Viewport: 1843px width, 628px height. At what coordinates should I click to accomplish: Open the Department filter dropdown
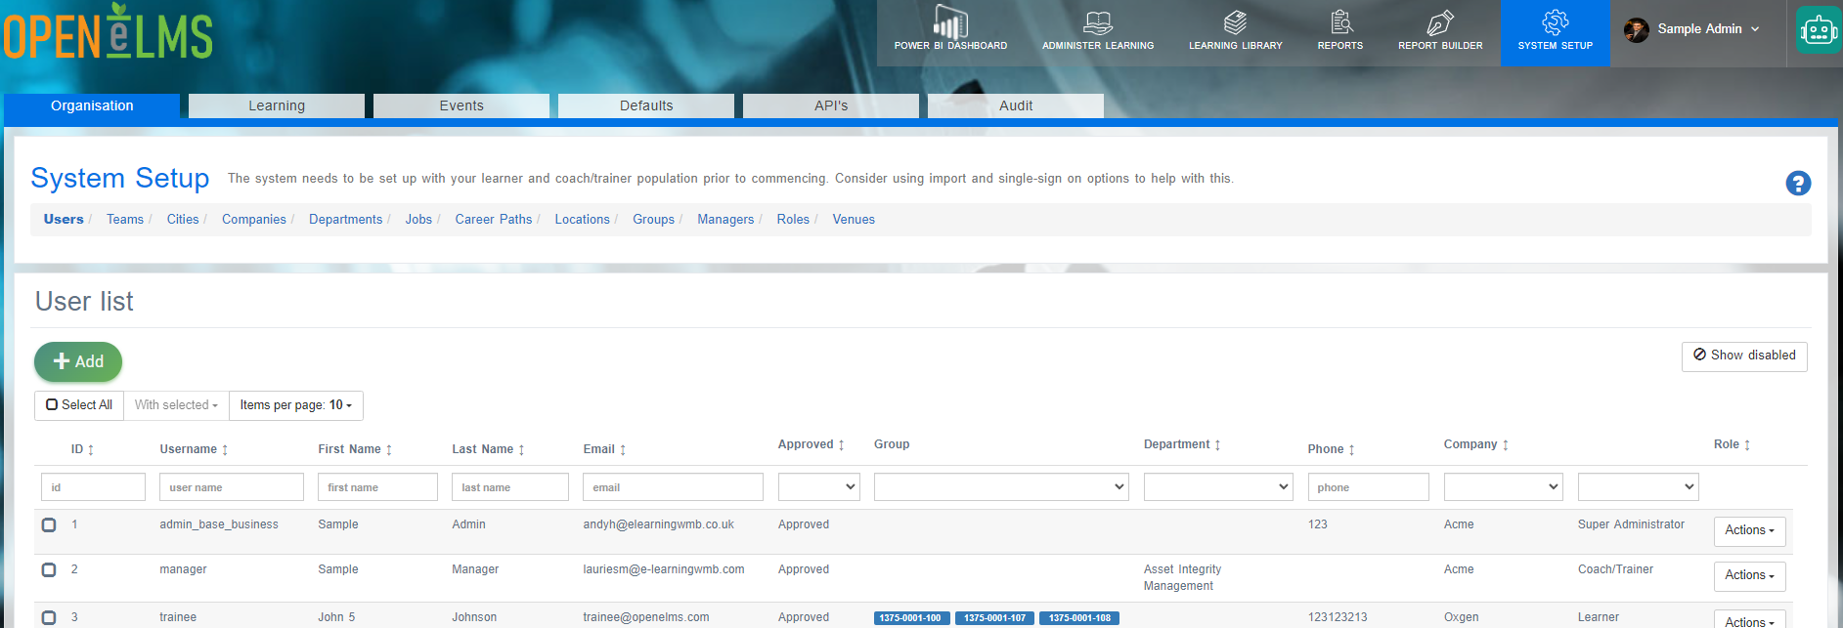(1218, 486)
